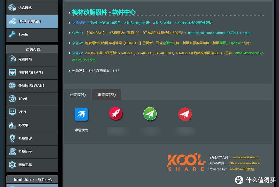Open the red rocket plugin icon
Screen dimensions: 279x187
(x=116, y=113)
